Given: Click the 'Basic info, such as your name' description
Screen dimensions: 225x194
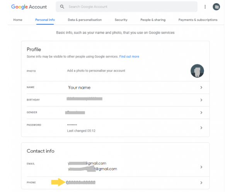Looking at the screenshot, I should (115, 33).
